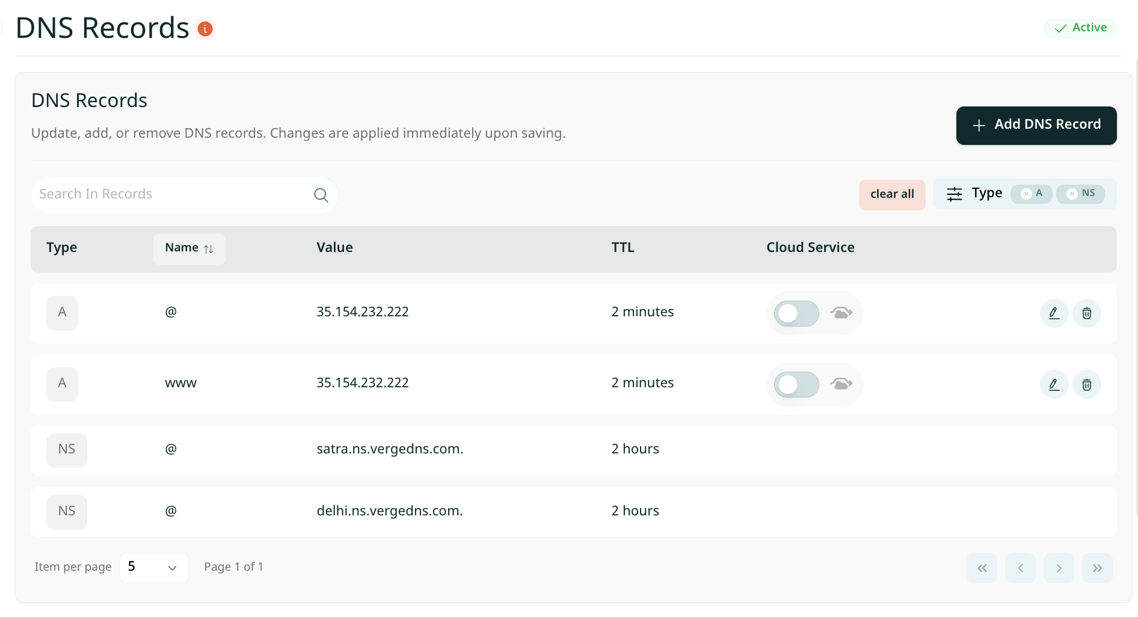Viewport: 1138px width, 617px height.
Task: Focus the Search In Records field
Action: point(171,195)
